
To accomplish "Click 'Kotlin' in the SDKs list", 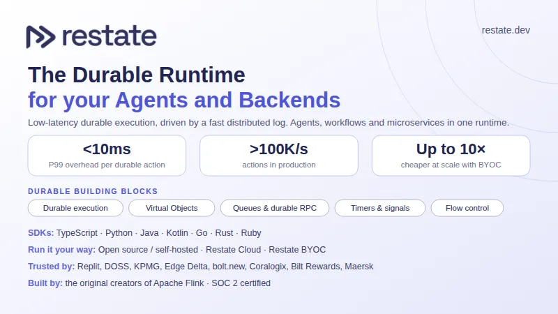I will [x=177, y=233].
